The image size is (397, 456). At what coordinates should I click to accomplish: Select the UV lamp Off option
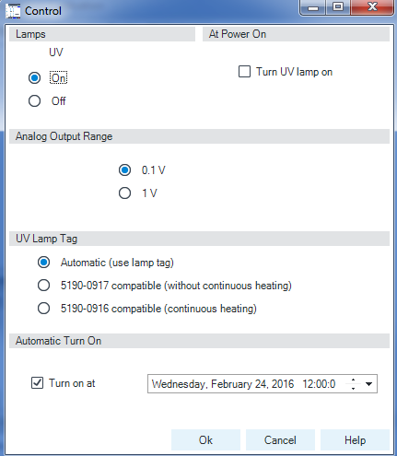click(34, 101)
